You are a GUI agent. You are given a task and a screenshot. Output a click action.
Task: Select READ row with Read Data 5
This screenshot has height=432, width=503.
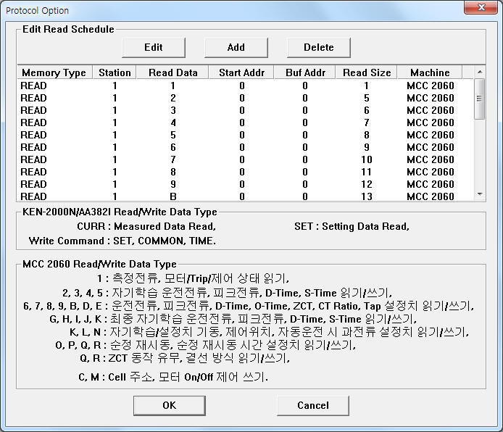pos(246,135)
